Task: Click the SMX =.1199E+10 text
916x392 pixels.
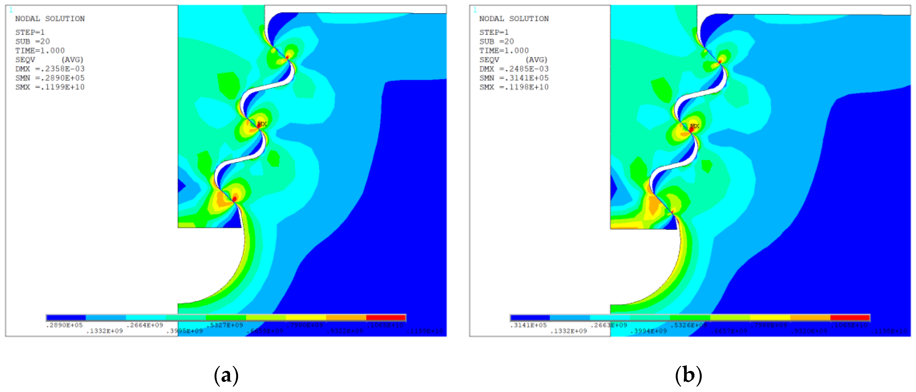Action: pyautogui.click(x=50, y=87)
